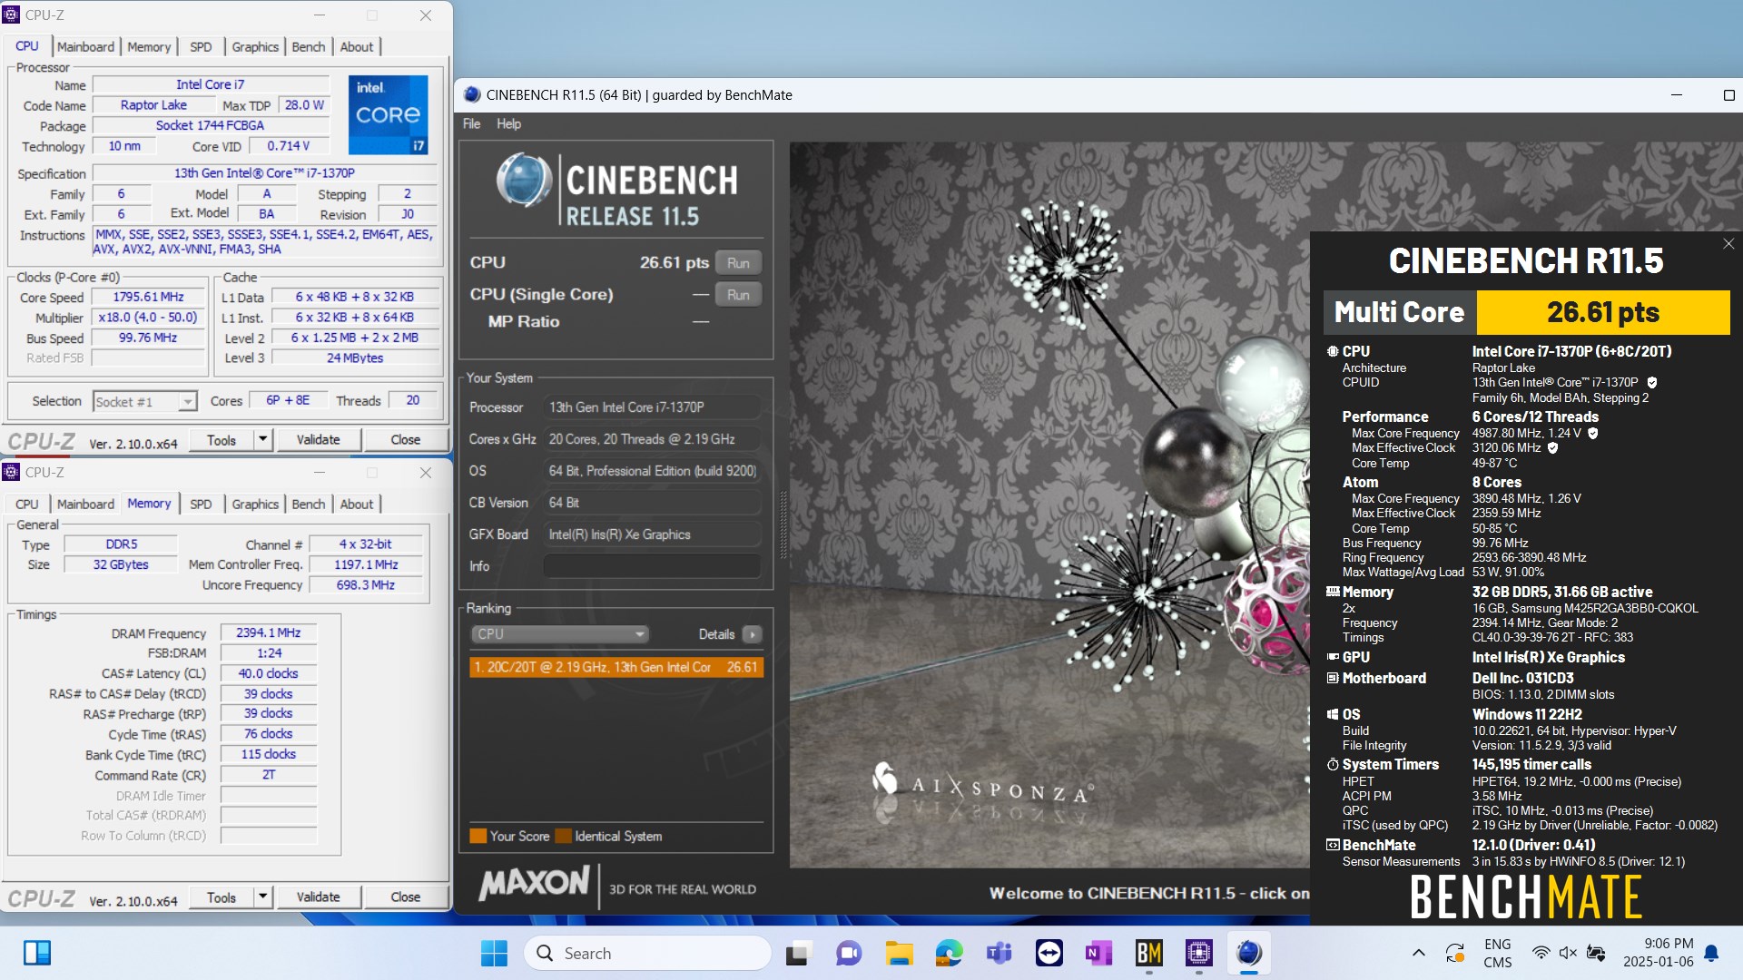Click the Identical System legend swatch
Viewport: 1743px width, 980px height.
coord(563,837)
